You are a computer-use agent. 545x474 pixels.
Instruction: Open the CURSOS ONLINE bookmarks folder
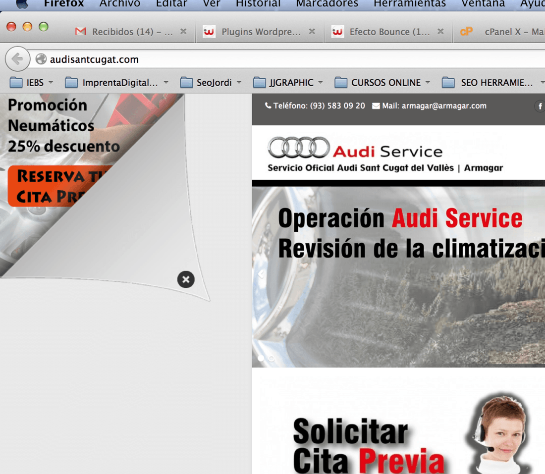382,83
